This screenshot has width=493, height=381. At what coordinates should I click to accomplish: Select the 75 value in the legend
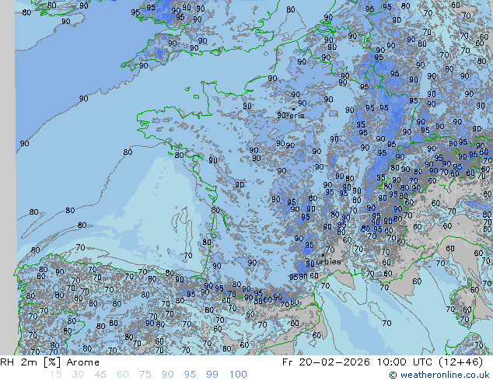[145, 375]
